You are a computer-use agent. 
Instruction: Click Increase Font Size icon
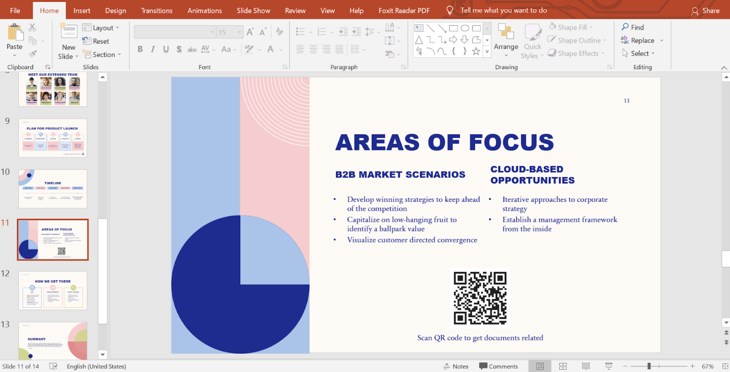click(x=250, y=32)
